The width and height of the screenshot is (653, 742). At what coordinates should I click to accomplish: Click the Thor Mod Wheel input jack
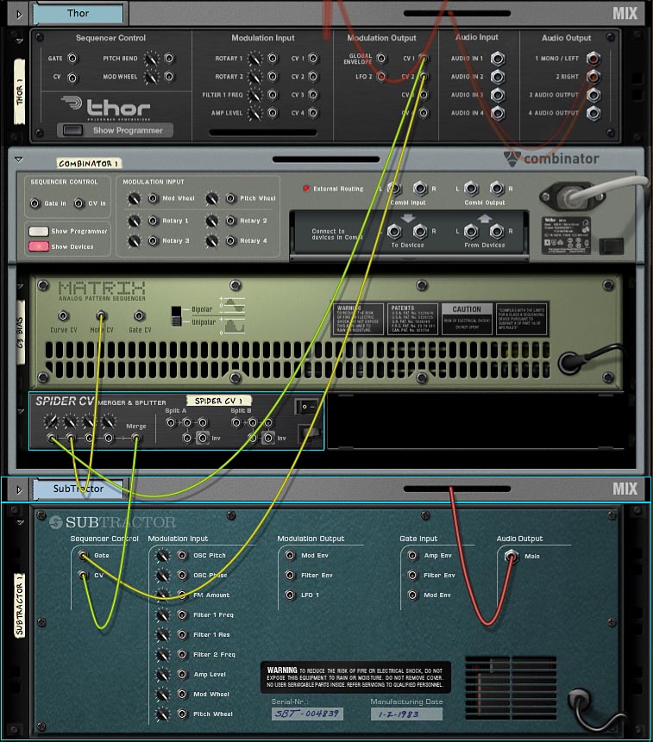[x=169, y=76]
